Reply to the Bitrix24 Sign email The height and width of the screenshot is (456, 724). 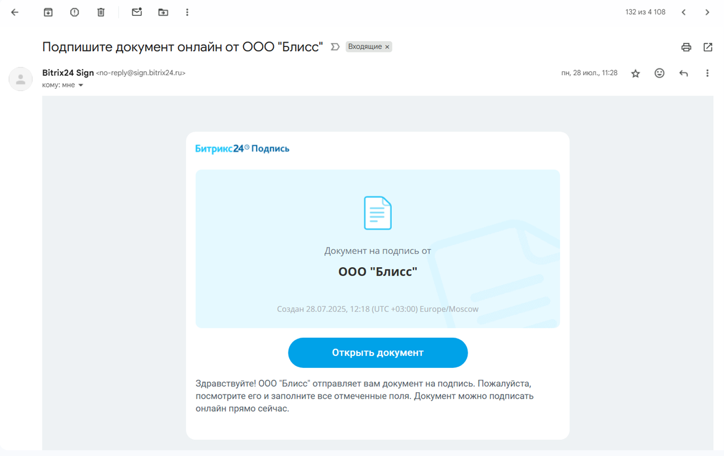(683, 73)
